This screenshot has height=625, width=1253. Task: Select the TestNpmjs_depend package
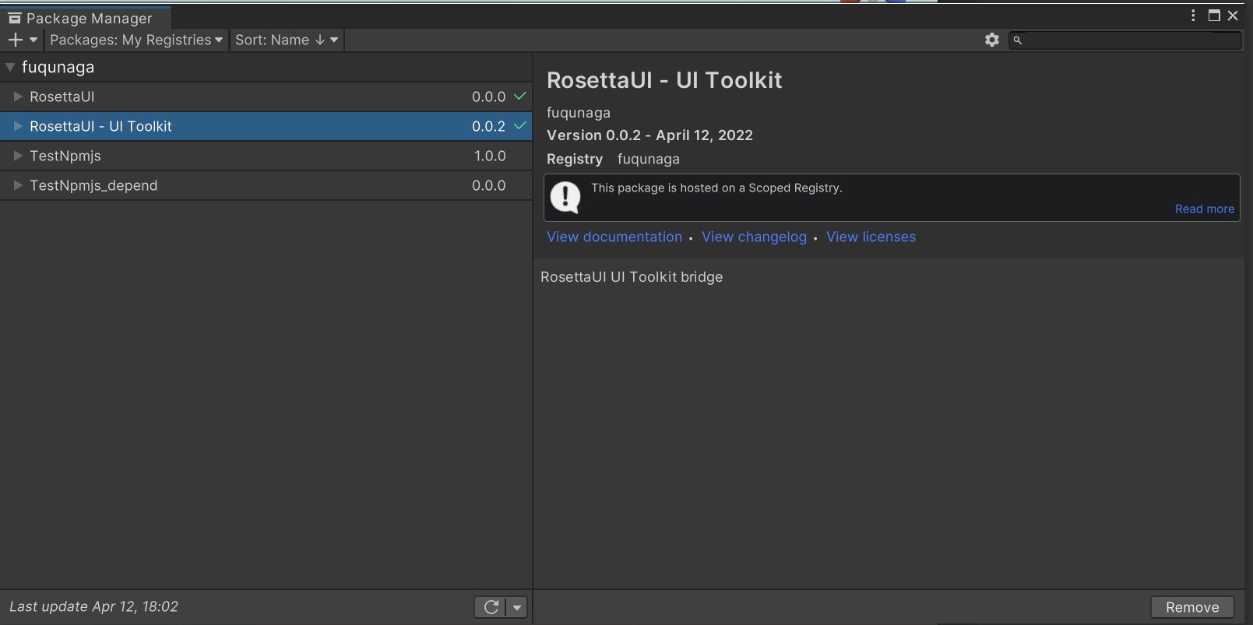(93, 185)
